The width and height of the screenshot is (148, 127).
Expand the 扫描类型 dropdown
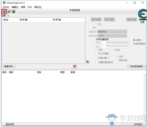112,32
